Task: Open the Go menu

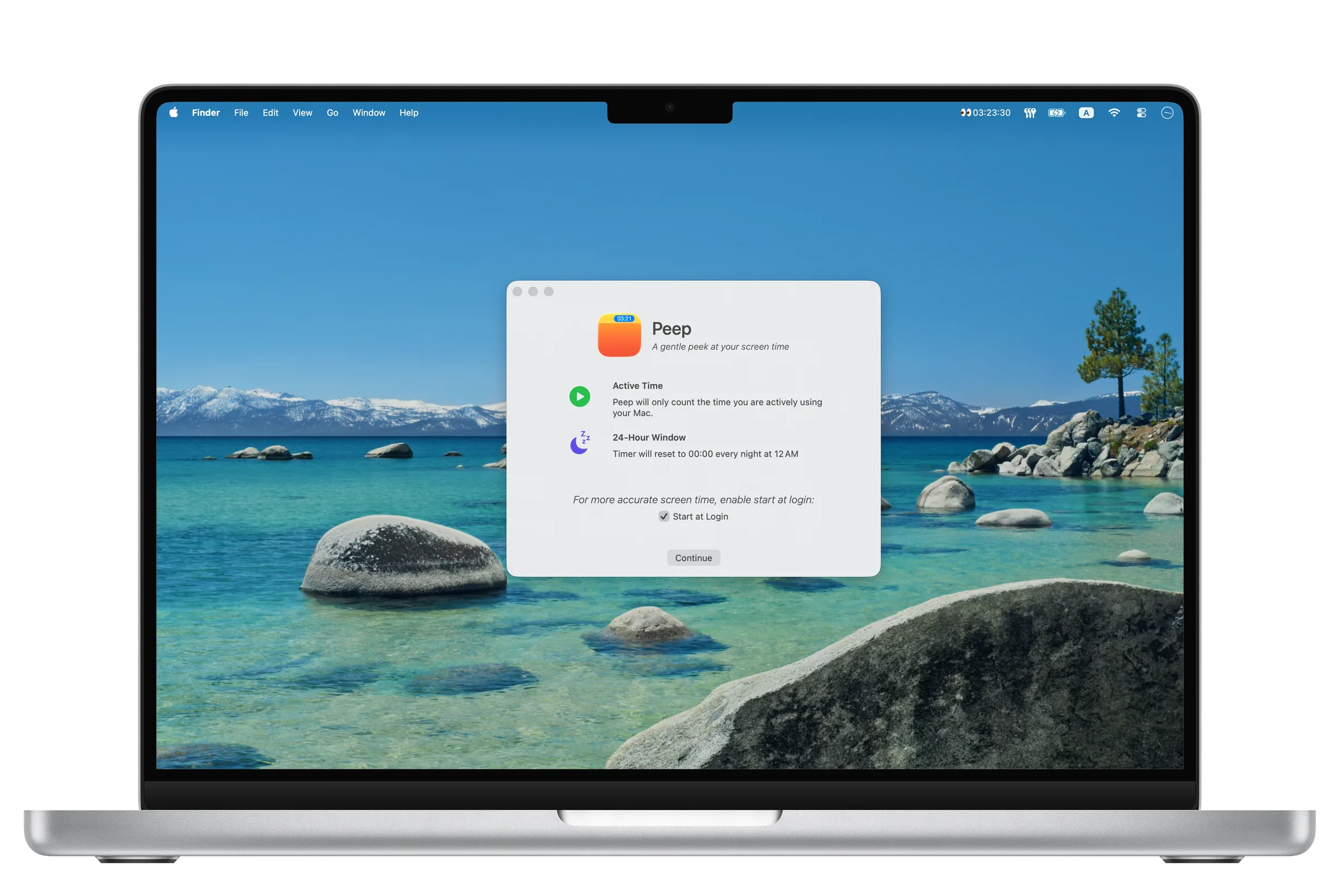Action: click(332, 113)
